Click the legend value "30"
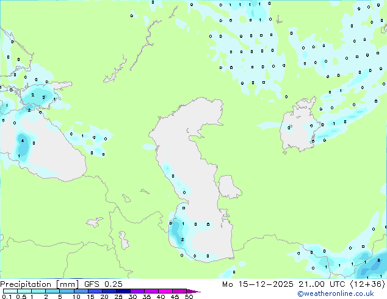 pyautogui.click(x=132, y=297)
